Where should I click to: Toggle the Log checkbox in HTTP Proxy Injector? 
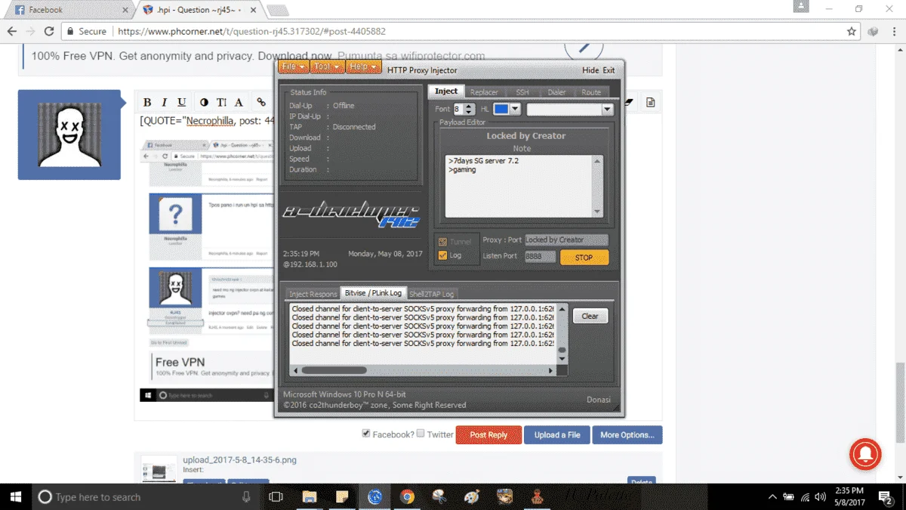[442, 255]
